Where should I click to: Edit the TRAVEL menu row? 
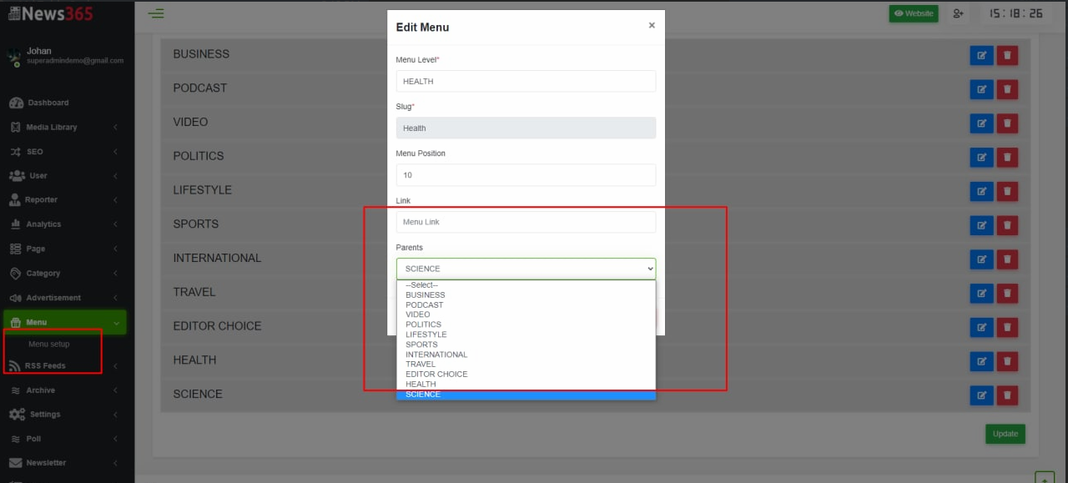pyautogui.click(x=981, y=294)
